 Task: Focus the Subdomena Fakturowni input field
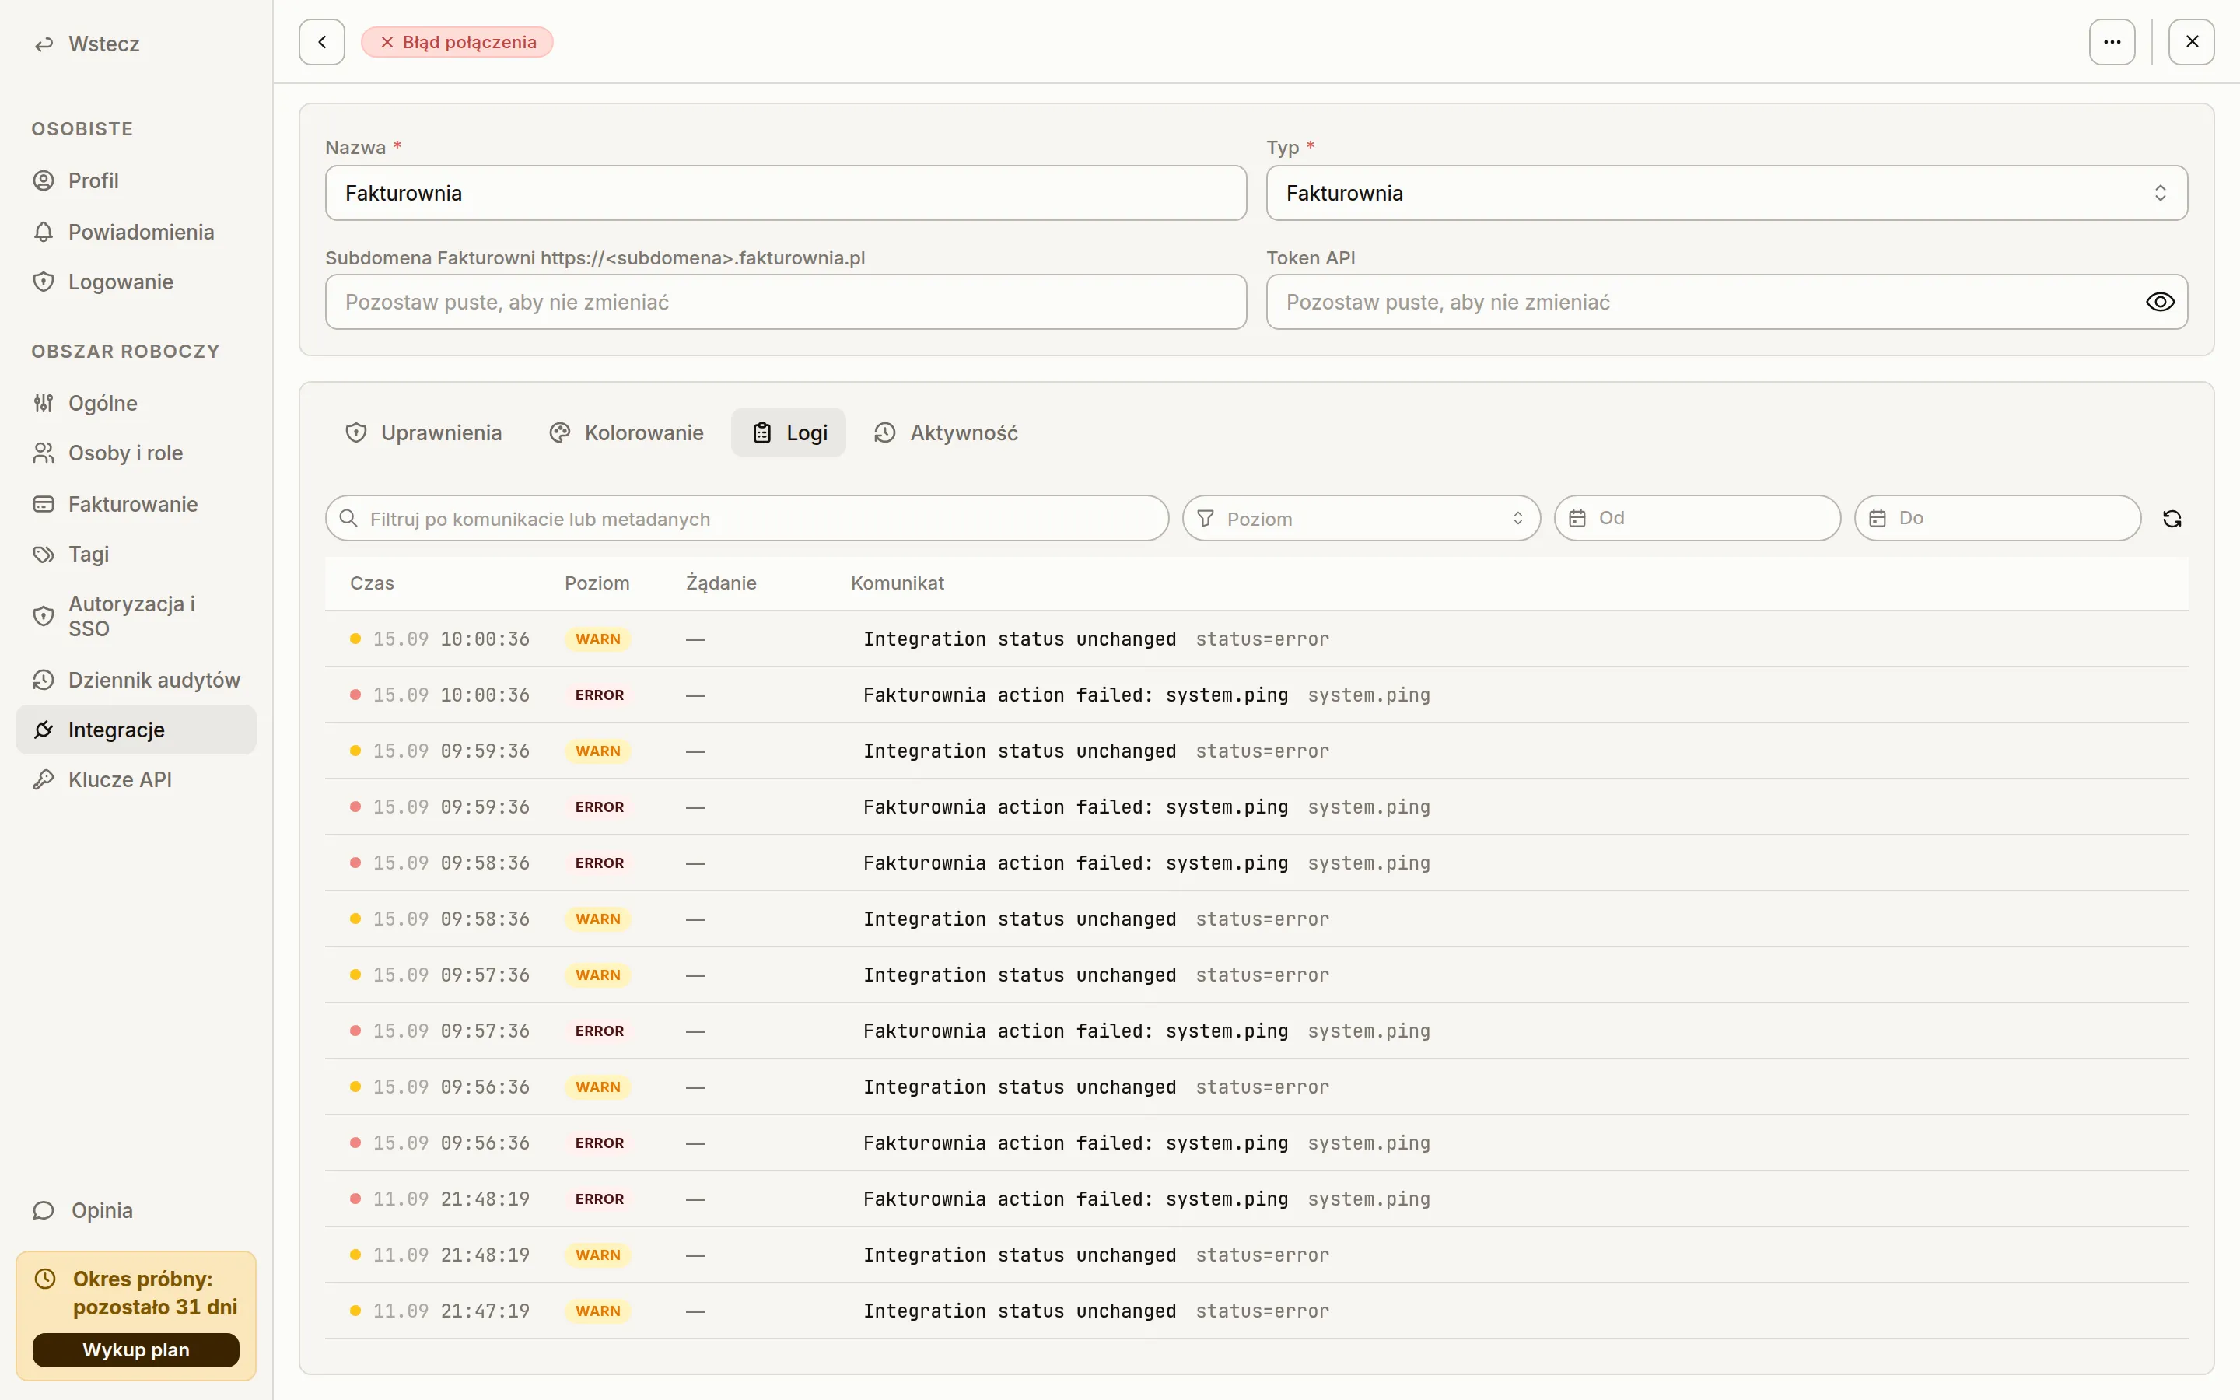[786, 302]
